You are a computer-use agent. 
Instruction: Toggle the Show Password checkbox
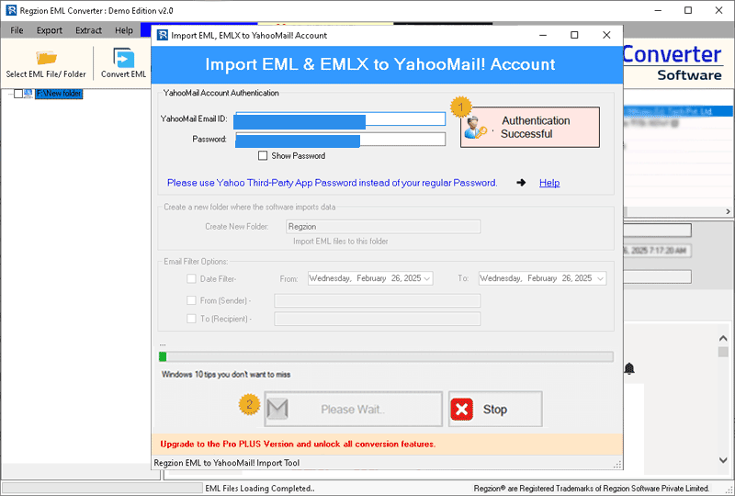[x=263, y=155]
